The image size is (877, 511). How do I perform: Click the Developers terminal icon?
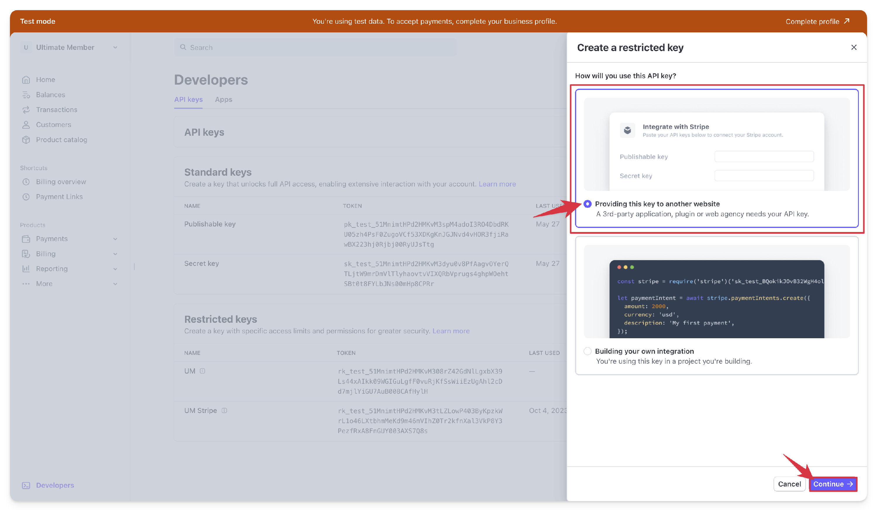[26, 485]
